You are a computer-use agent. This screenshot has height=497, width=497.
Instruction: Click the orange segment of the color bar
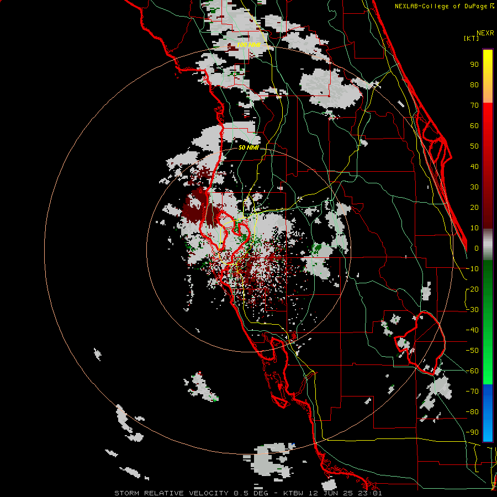[x=488, y=94]
